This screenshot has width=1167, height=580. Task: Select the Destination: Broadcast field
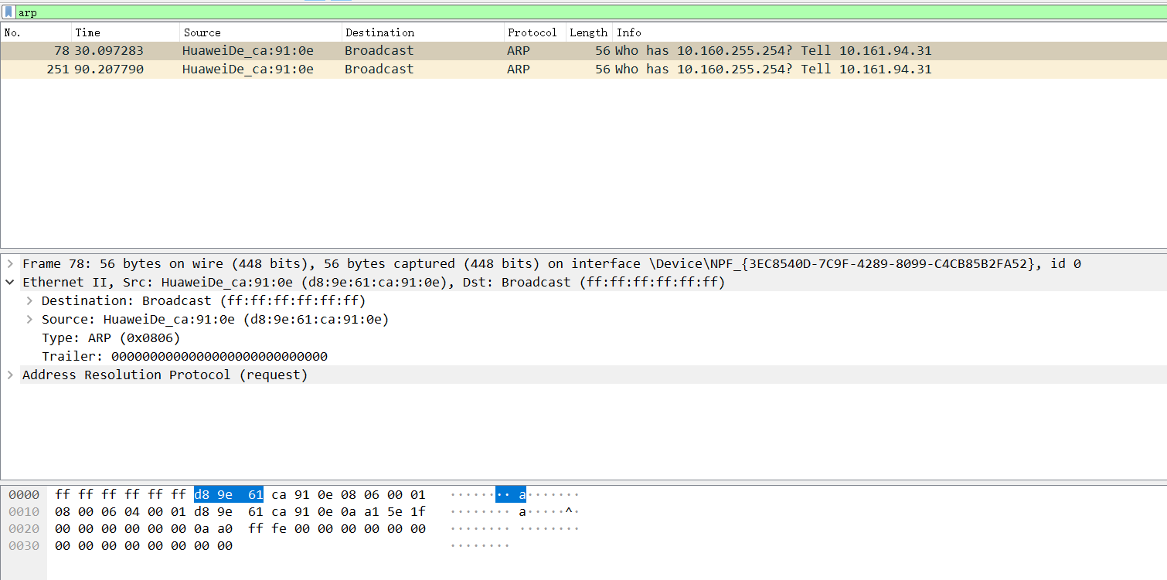204,301
